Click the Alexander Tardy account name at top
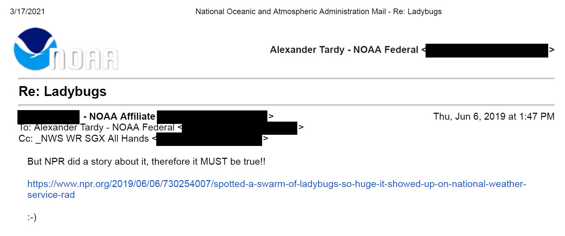Viewport: 565px width, 236px height. (x=344, y=50)
